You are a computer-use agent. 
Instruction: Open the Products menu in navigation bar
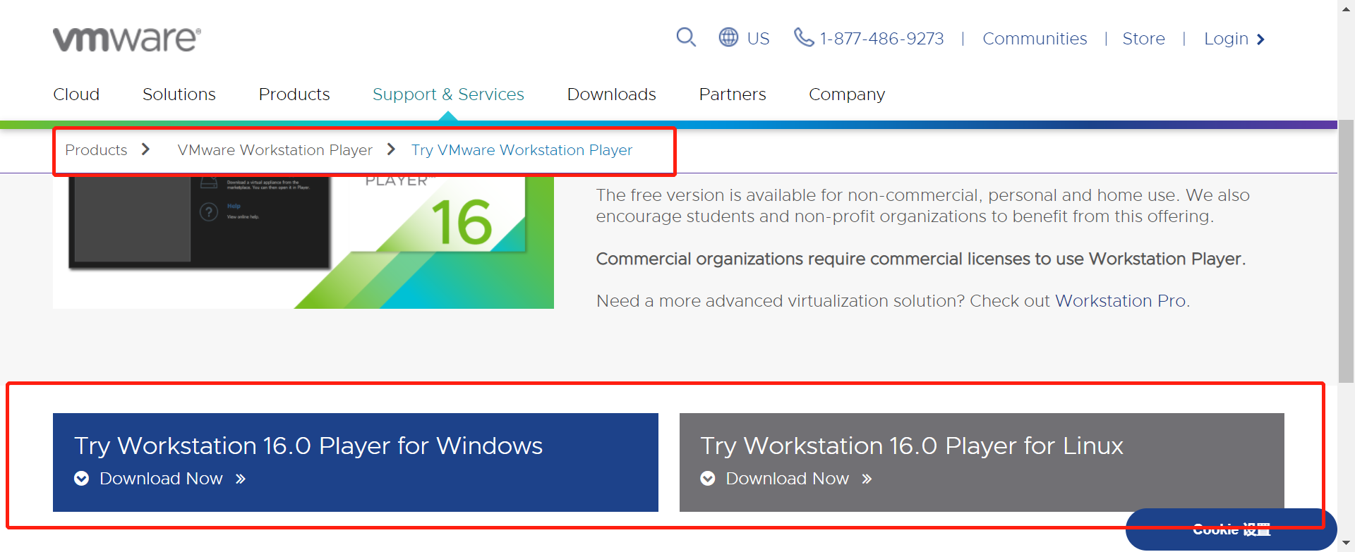(294, 94)
